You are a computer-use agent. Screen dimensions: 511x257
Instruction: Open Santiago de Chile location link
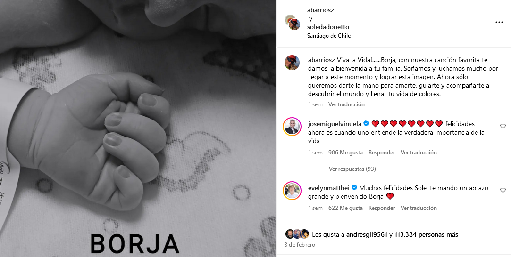(x=329, y=36)
